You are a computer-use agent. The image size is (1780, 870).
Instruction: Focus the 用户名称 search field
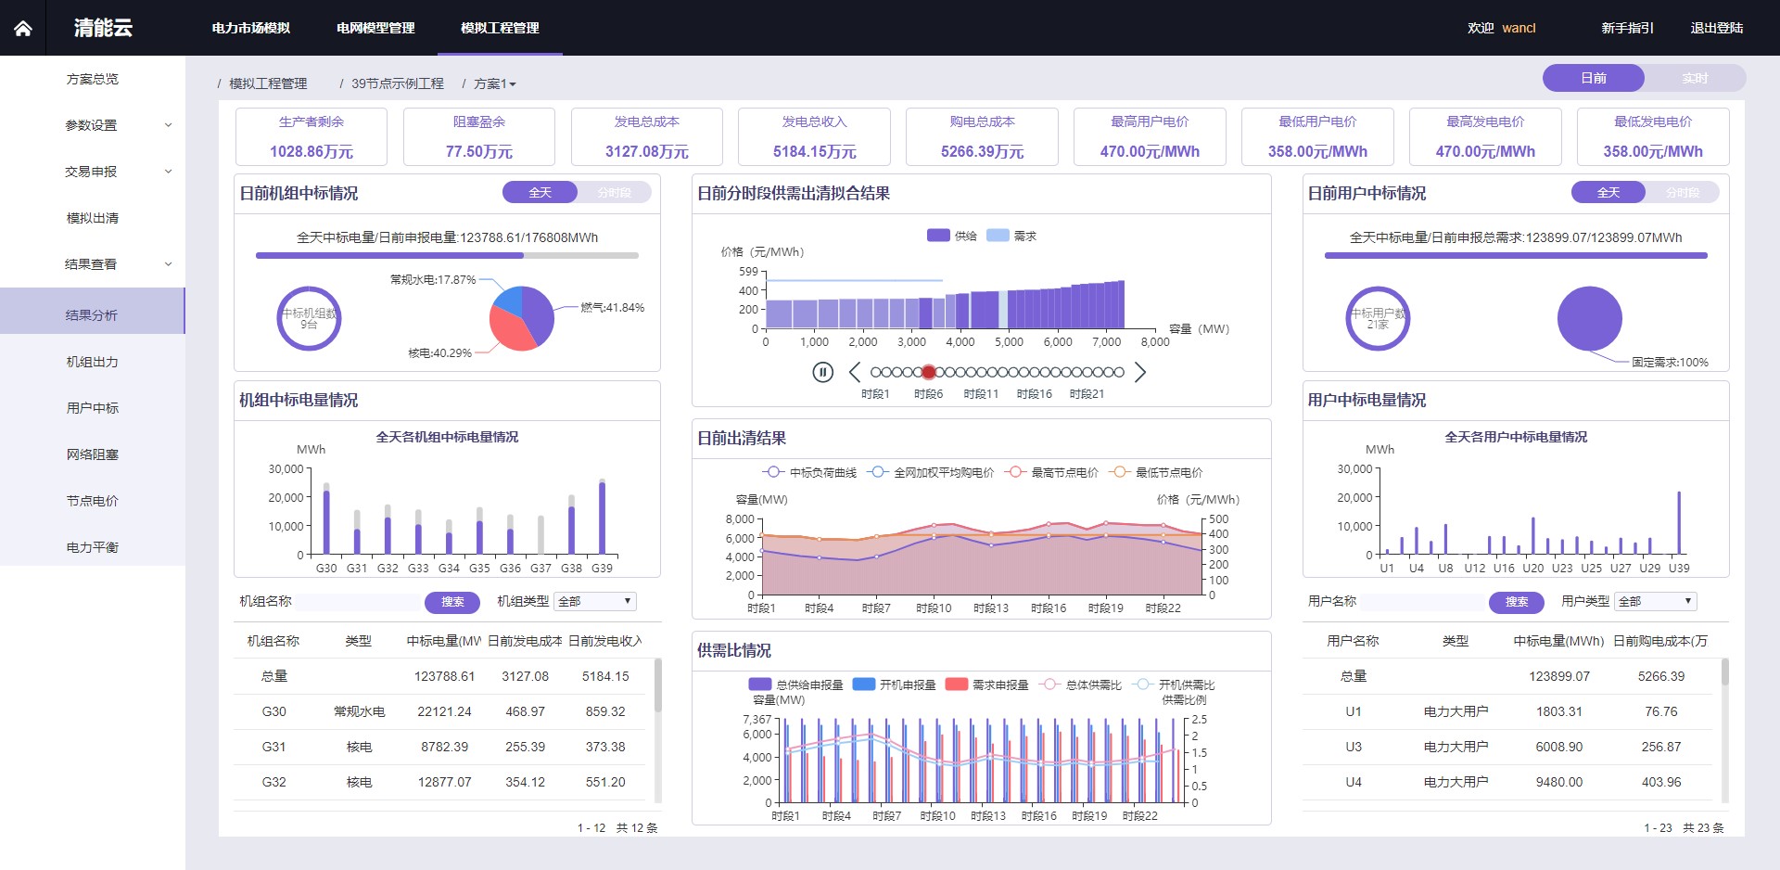click(x=1423, y=601)
